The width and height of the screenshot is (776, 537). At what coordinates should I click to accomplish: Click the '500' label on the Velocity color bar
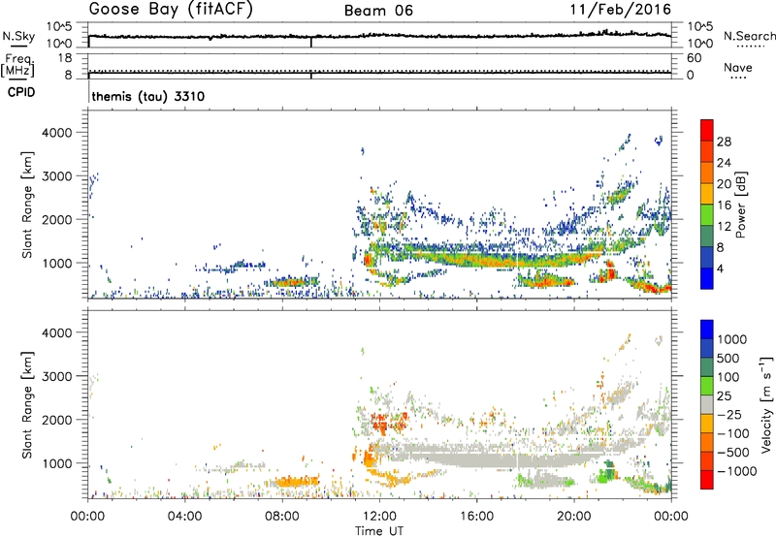tap(728, 358)
